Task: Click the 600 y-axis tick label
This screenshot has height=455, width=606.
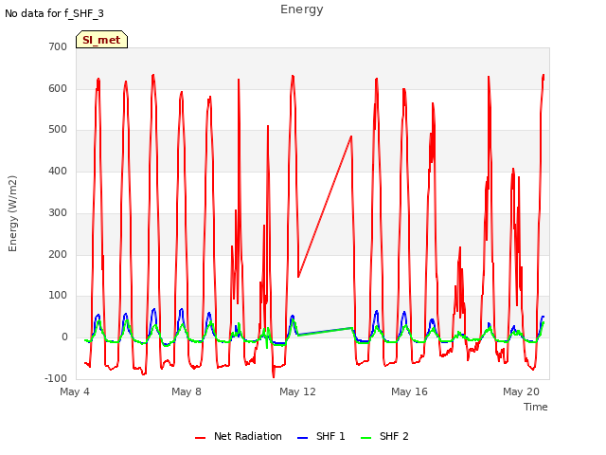Action: coord(58,88)
